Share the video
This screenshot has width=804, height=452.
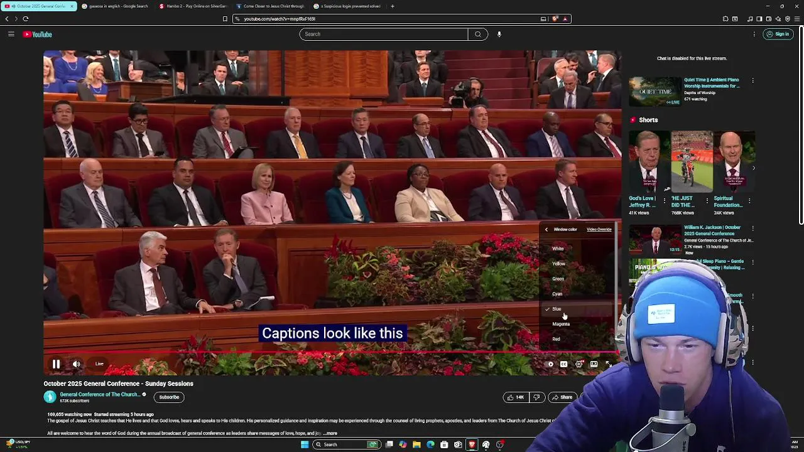(562, 397)
